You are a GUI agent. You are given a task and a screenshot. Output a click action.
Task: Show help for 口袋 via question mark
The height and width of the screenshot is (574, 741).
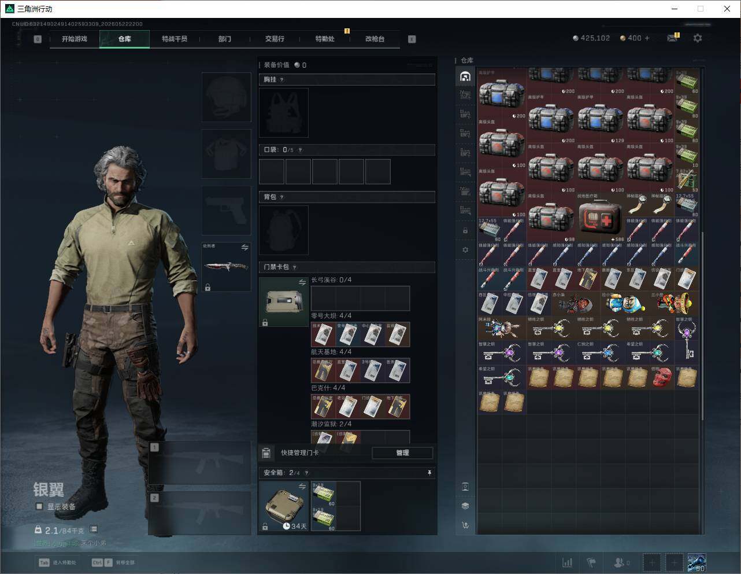click(x=300, y=150)
